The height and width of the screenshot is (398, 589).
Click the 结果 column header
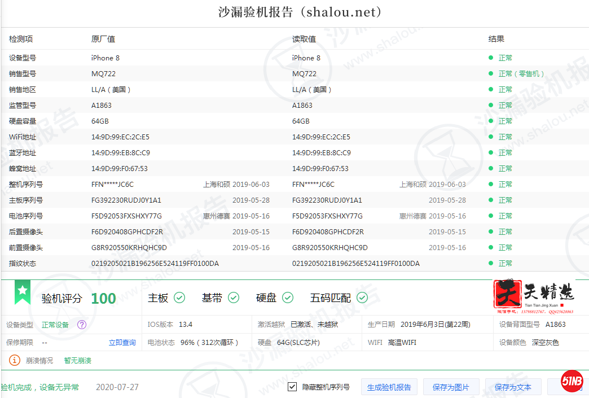(496, 39)
